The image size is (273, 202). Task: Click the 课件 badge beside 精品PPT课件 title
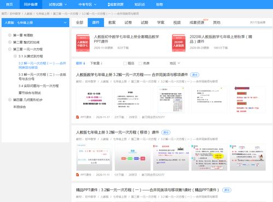tap(226, 190)
